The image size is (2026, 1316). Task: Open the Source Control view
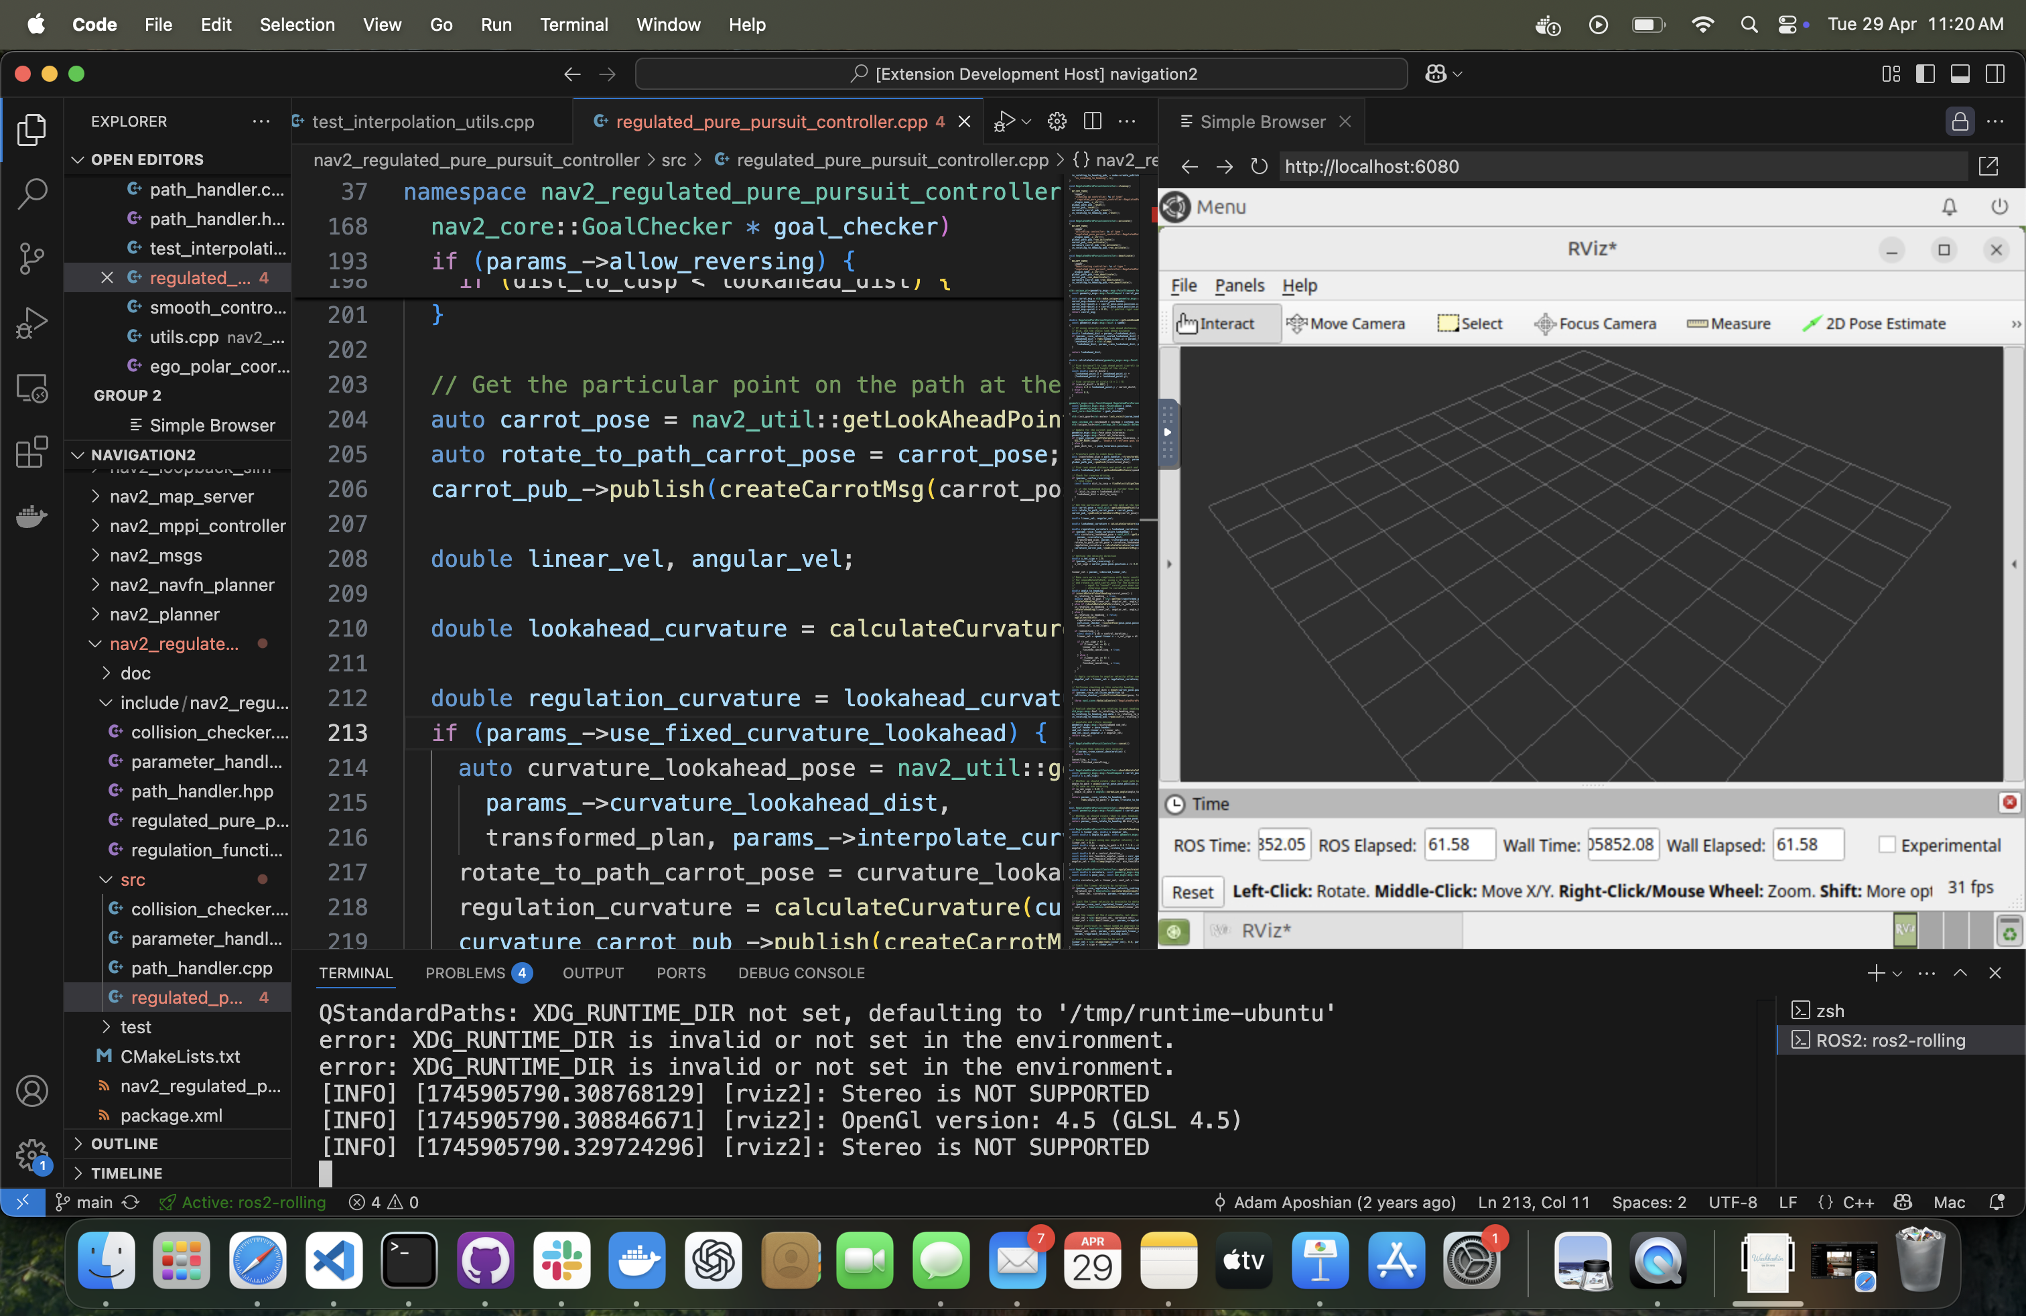pyautogui.click(x=31, y=259)
